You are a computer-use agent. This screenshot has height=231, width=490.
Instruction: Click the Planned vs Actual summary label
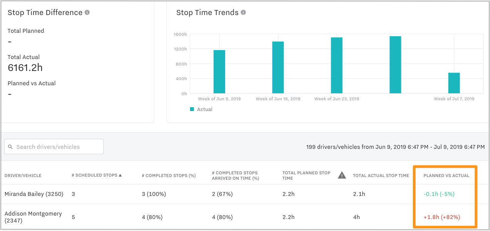(32, 83)
